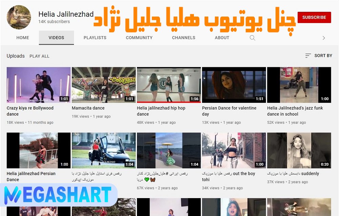Screen dimensions: 339x216
Task: Click Play All uploads
Action: [39, 56]
